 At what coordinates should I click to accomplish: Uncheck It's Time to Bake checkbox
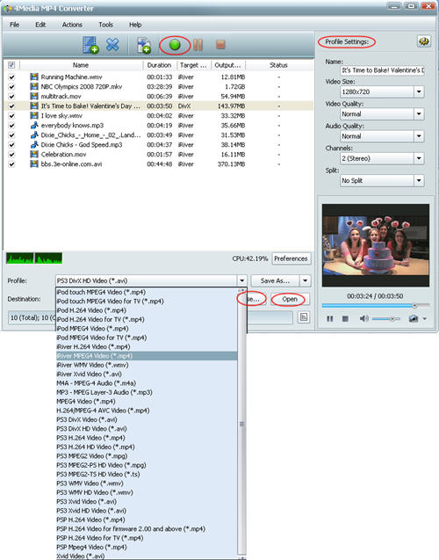tap(11, 106)
